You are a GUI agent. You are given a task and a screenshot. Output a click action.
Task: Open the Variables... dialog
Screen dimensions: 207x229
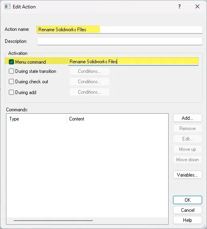coord(187,175)
